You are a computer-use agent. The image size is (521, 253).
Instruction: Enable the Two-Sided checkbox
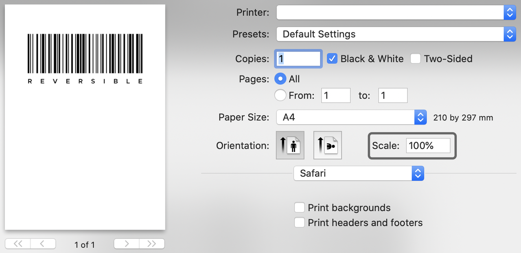pyautogui.click(x=416, y=58)
